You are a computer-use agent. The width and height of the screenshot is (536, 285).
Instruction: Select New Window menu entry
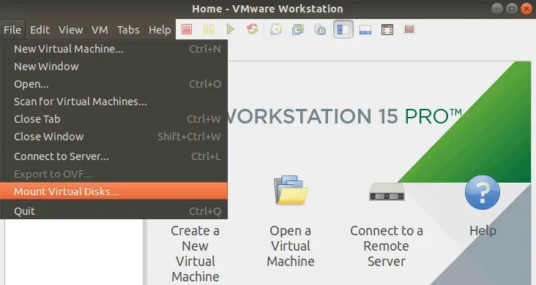113,66
